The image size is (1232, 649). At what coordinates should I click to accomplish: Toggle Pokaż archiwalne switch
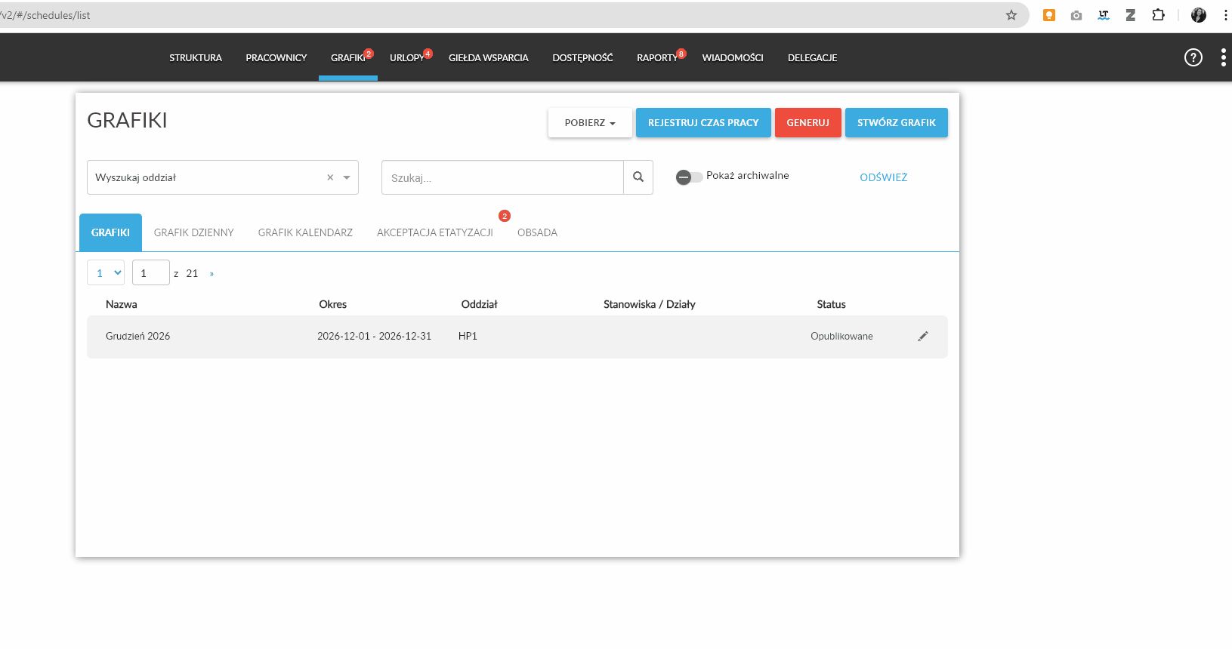(688, 177)
